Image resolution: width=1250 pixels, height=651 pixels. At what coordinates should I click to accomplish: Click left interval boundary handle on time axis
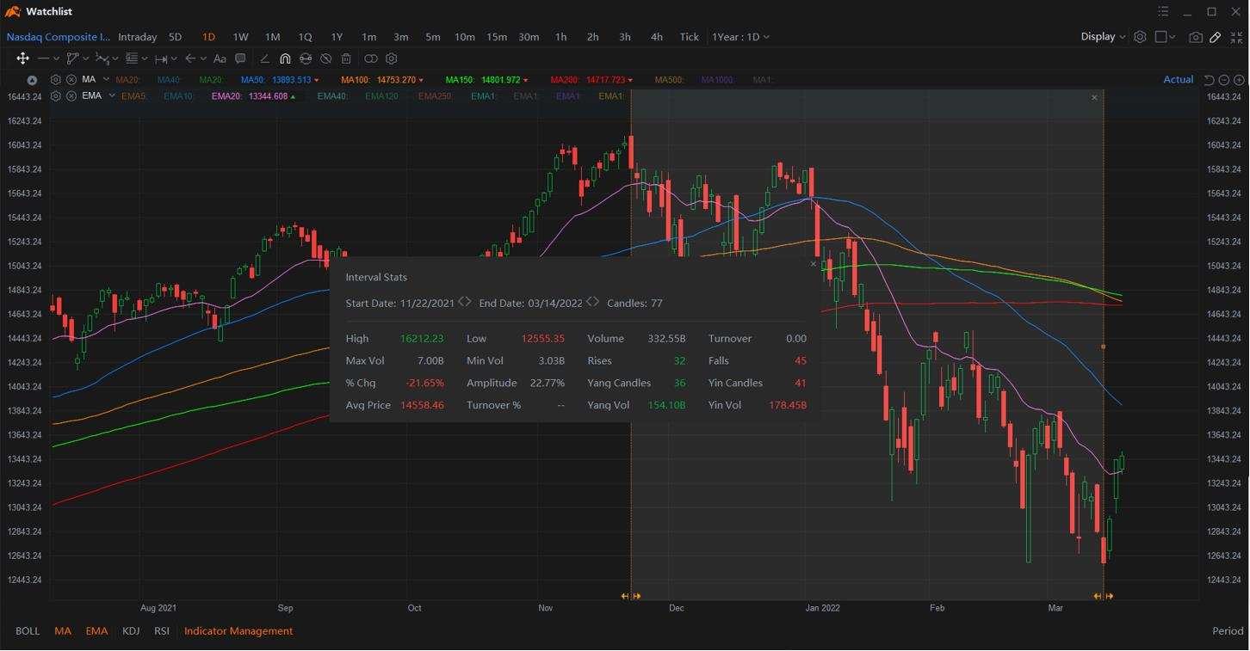pyautogui.click(x=631, y=596)
